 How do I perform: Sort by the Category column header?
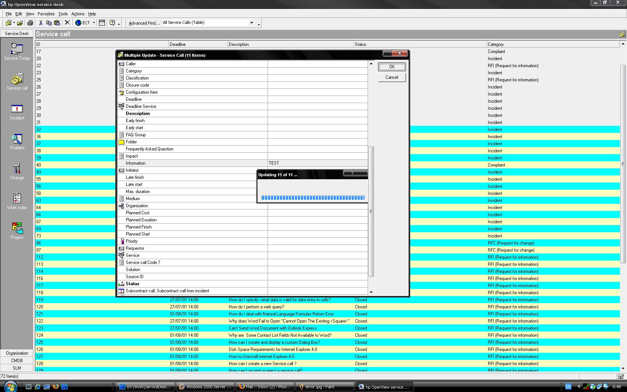[x=553, y=44]
